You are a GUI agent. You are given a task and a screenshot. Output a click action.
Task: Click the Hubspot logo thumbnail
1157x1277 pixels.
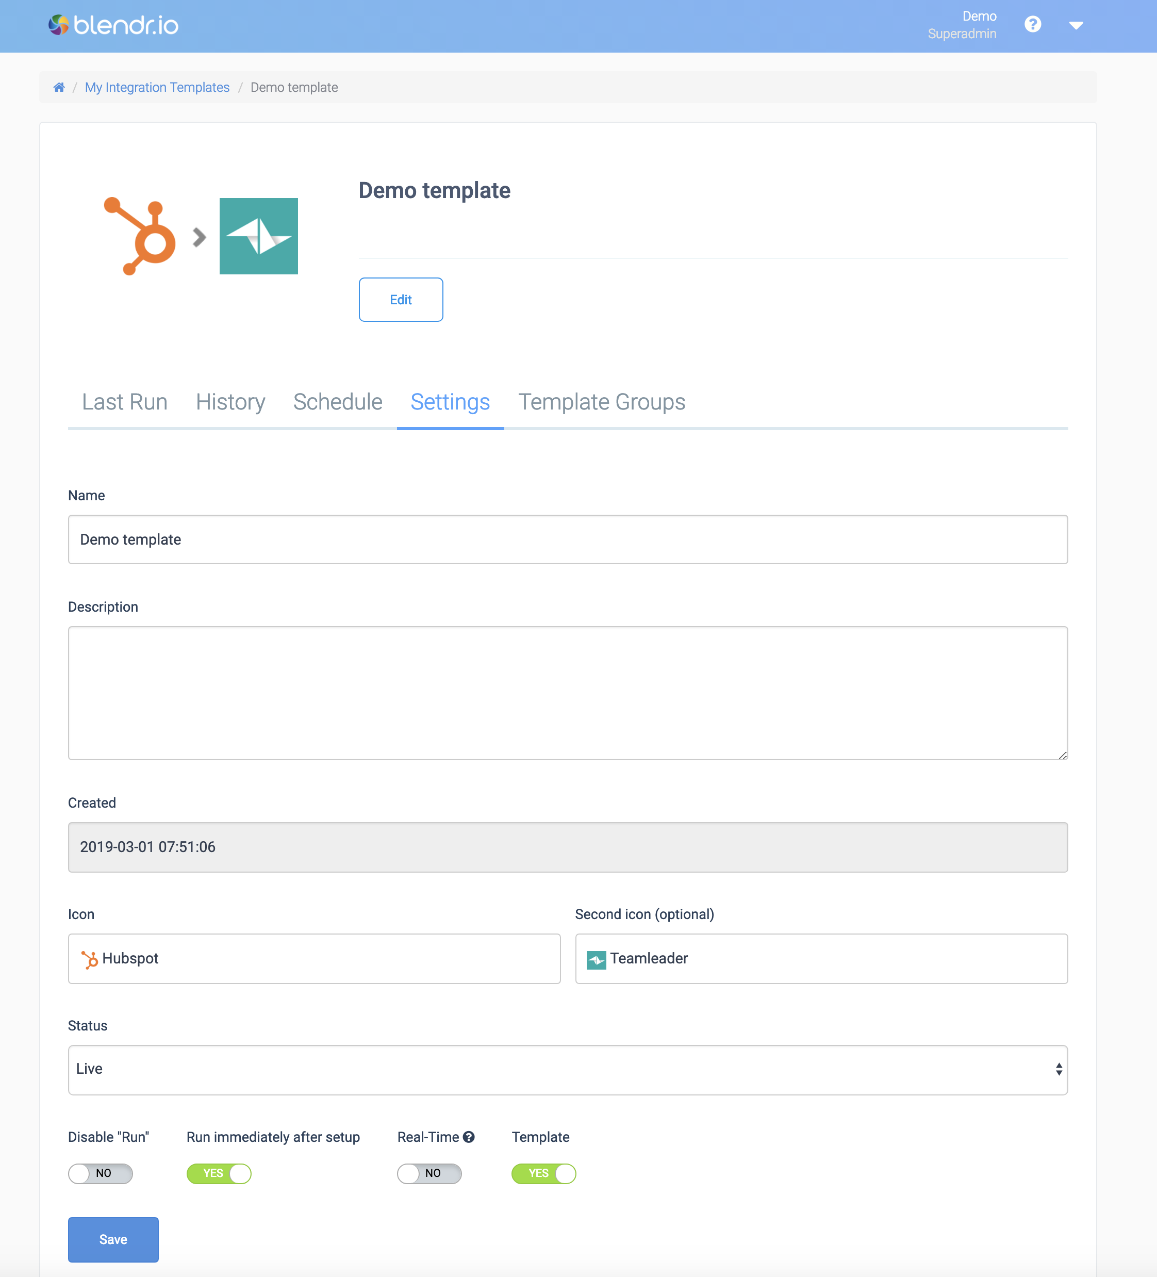tap(140, 236)
